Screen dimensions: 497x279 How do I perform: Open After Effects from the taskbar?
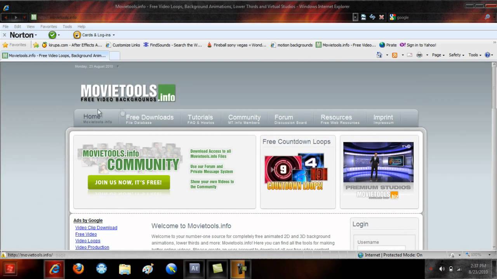(x=194, y=269)
